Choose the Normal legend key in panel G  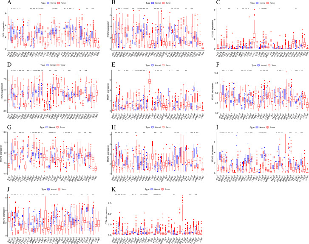click(47, 127)
